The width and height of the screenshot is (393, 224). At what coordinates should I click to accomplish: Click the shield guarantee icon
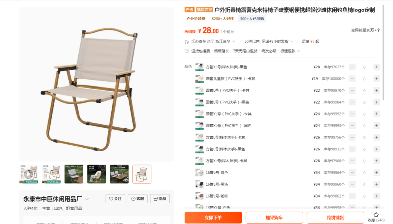click(x=187, y=51)
